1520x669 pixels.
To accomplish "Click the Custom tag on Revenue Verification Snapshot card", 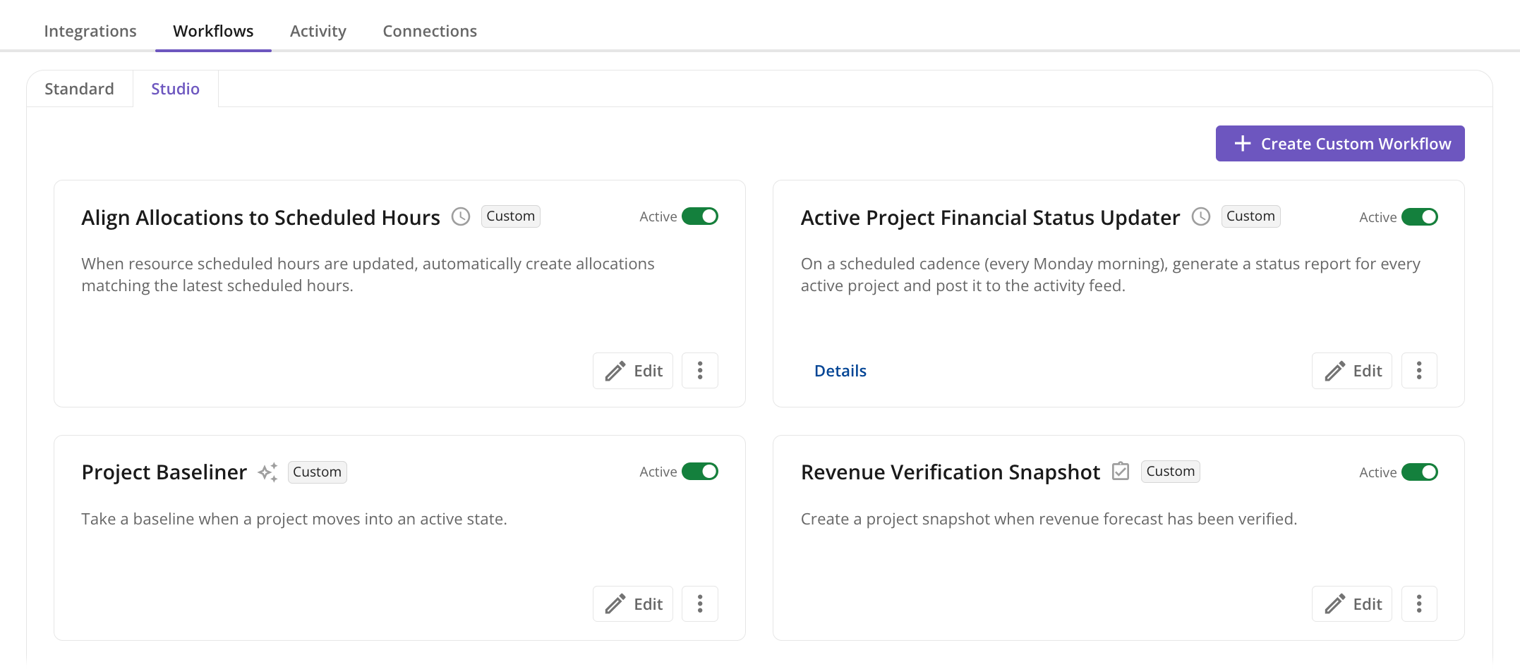I will tap(1170, 471).
